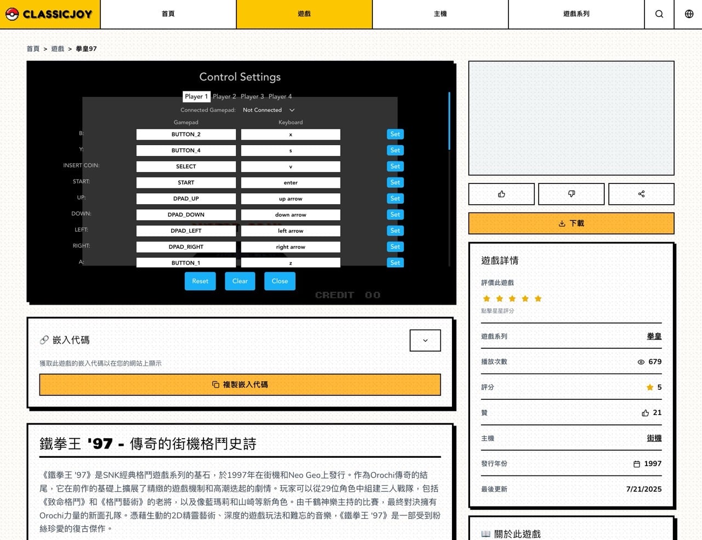Screen dimensions: 702x540
Task: Expand the 嵌入代碼 section chevron
Action: click(x=425, y=341)
